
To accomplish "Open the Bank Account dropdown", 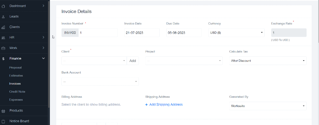I will tap(100, 81).
